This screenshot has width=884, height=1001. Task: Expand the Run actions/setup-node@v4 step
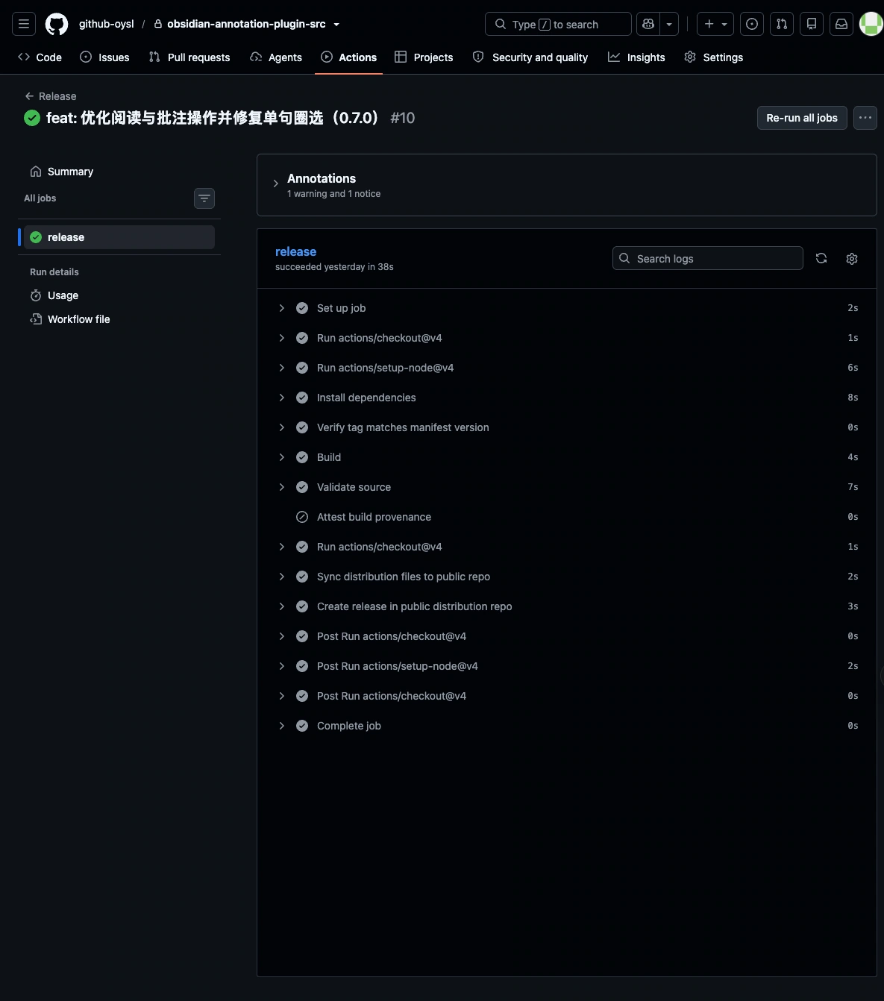point(567,368)
